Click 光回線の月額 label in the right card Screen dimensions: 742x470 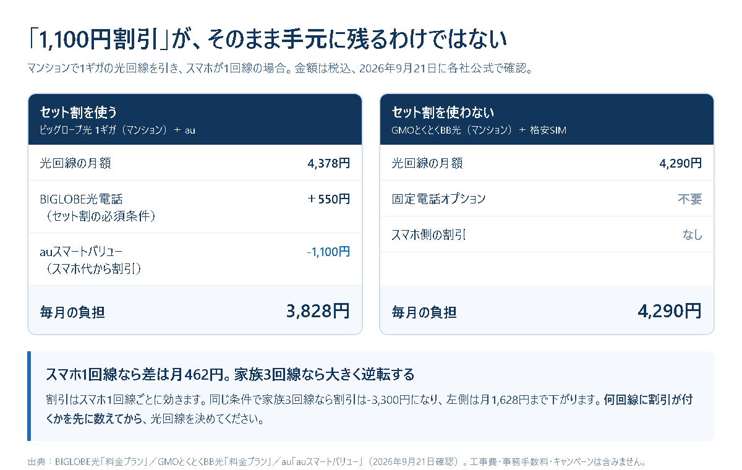point(427,163)
